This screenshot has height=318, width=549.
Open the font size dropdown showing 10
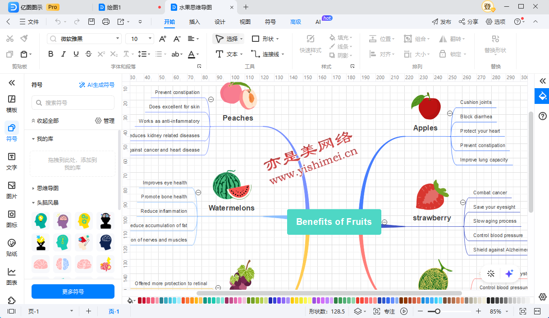click(139, 39)
